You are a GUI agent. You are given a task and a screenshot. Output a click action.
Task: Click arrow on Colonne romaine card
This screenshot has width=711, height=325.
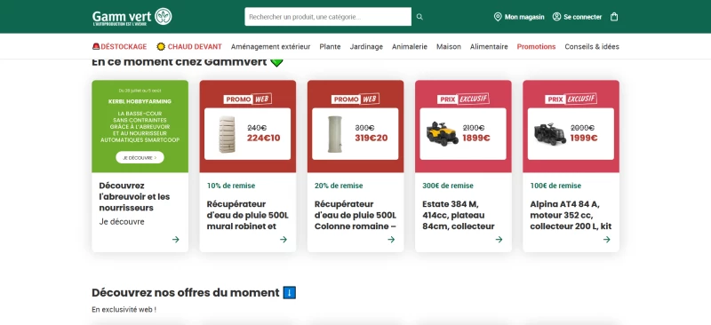click(x=391, y=240)
